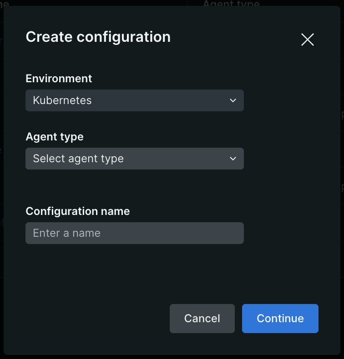This screenshot has width=344, height=359.
Task: Click the Environment dropdown chevron arrow
Action: (x=233, y=100)
